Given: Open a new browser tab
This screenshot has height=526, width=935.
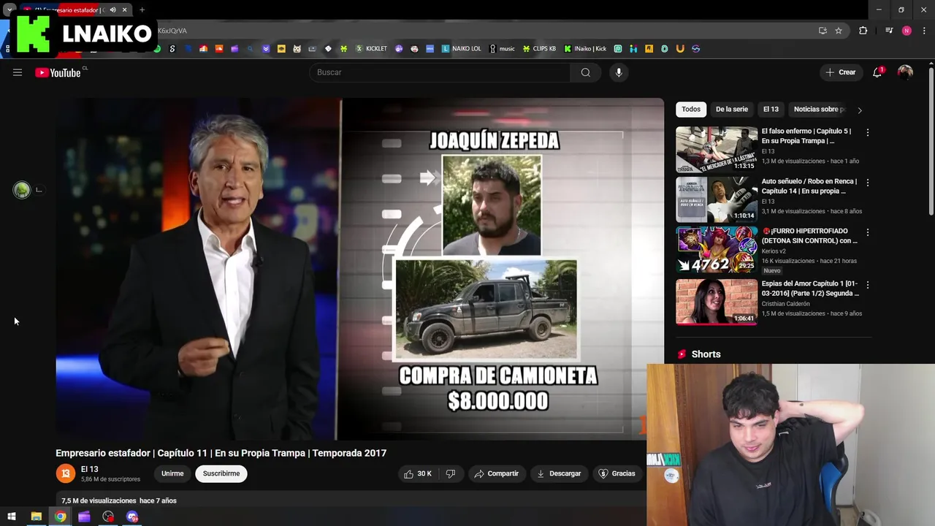Looking at the screenshot, I should pos(142,10).
